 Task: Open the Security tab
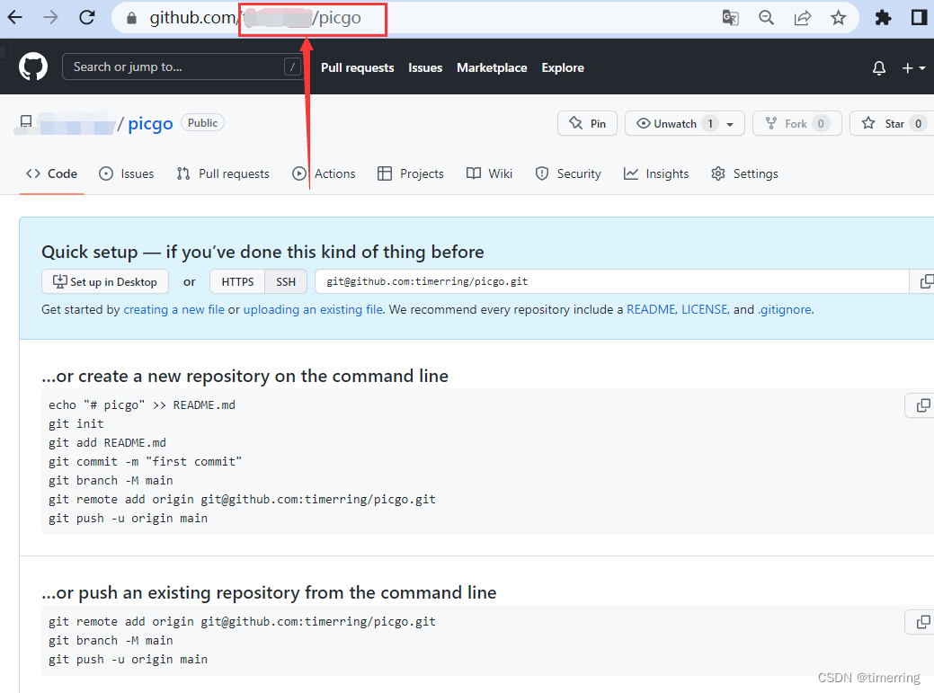[x=567, y=173]
